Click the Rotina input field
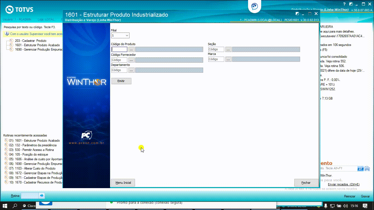Image resolution: width=374 pixels, height=210 pixels. point(30,196)
